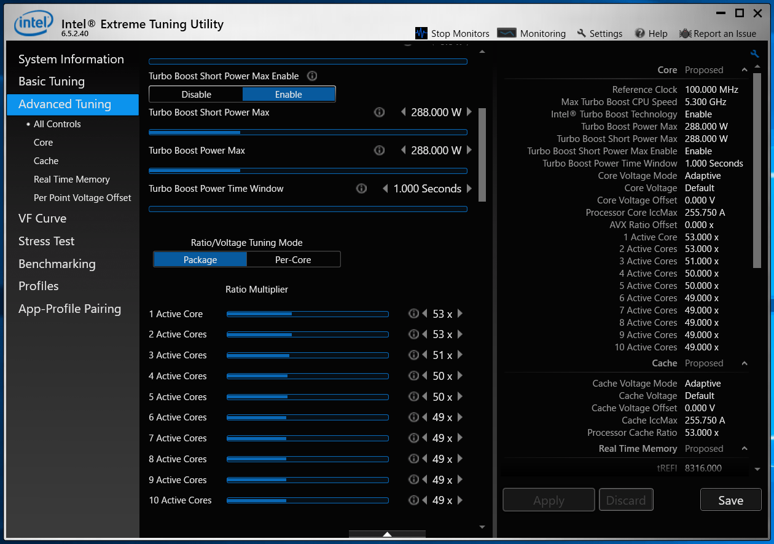
Task: Decrease 3 Active Cores ratio multiplier
Action: click(424, 355)
